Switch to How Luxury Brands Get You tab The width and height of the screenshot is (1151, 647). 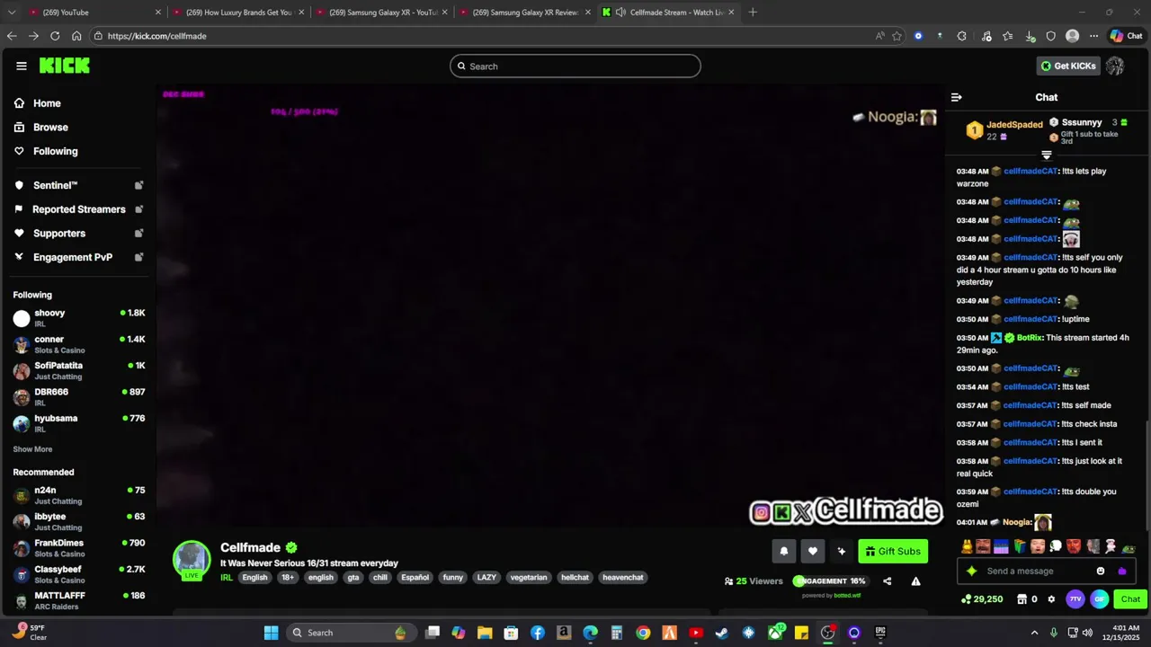pos(236,13)
